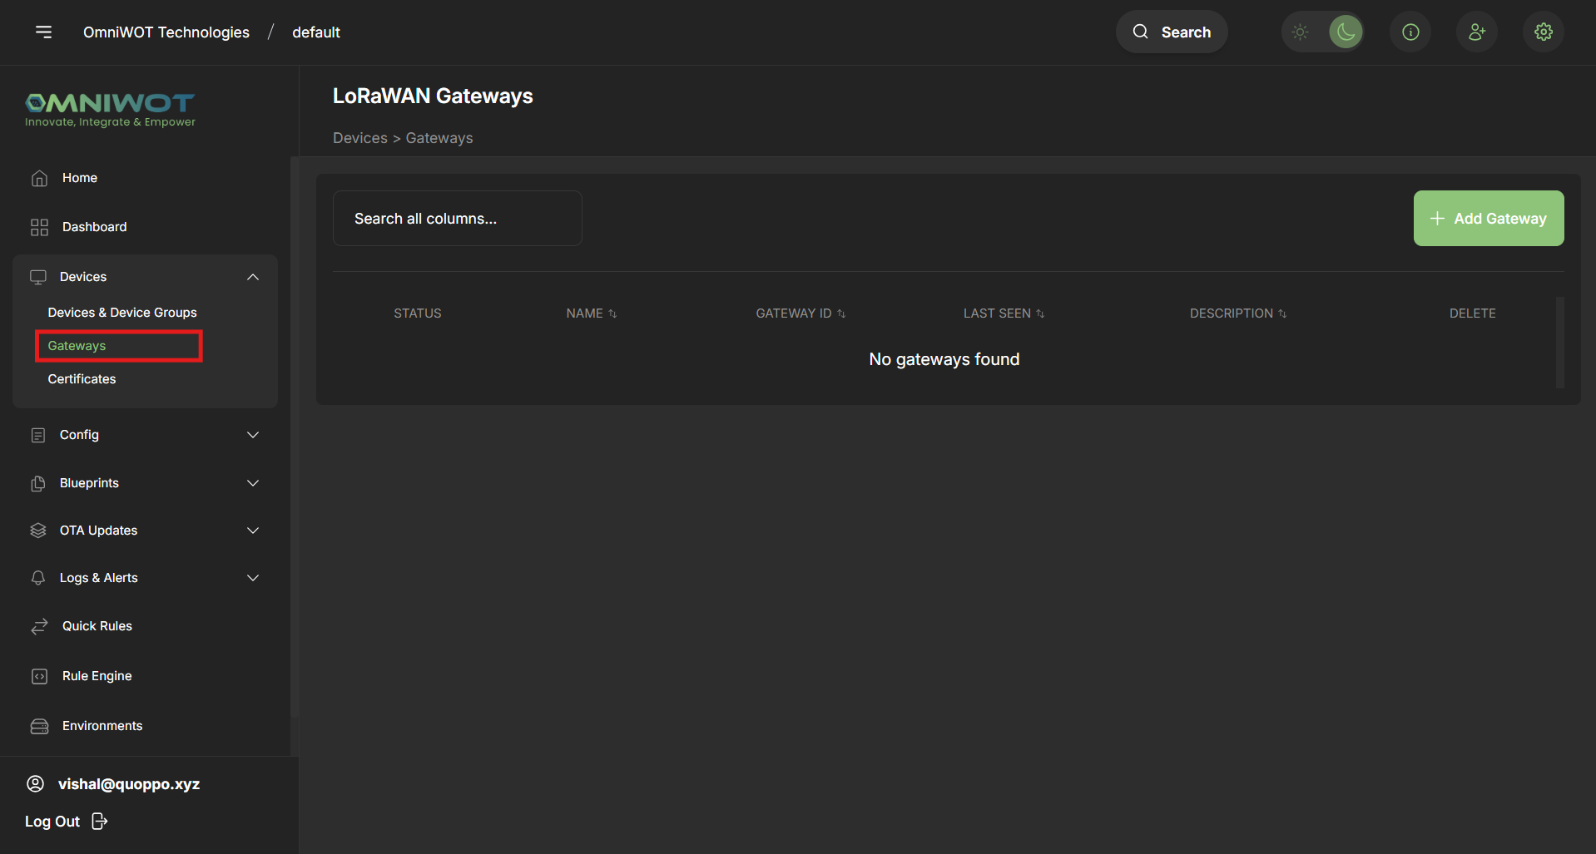Image resolution: width=1596 pixels, height=854 pixels.
Task: Click the Add Gateway button
Action: pyautogui.click(x=1488, y=218)
